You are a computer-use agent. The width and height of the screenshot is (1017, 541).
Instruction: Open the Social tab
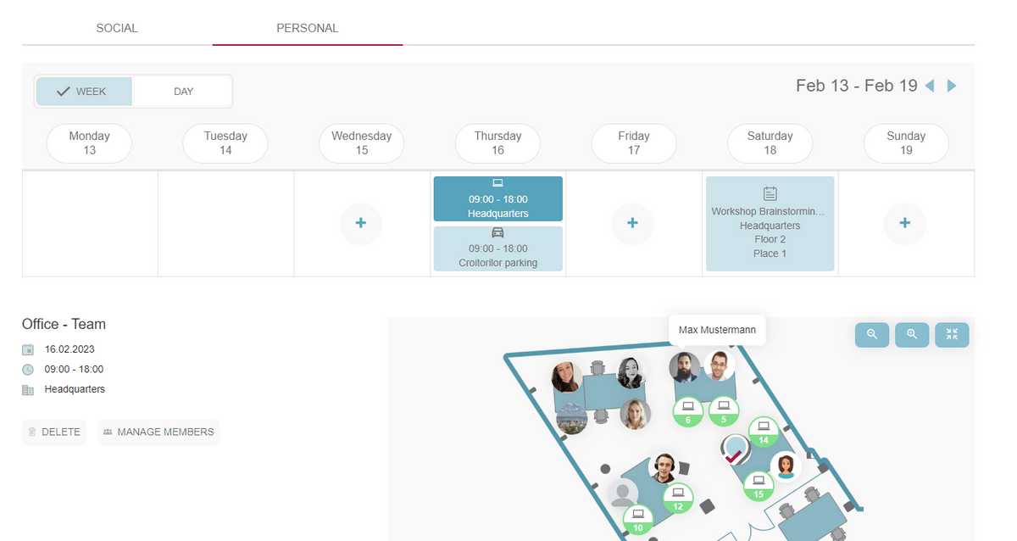[117, 28]
